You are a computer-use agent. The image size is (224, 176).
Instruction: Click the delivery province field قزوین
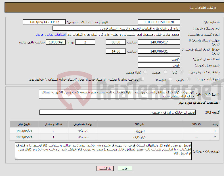[x=159, y=59]
